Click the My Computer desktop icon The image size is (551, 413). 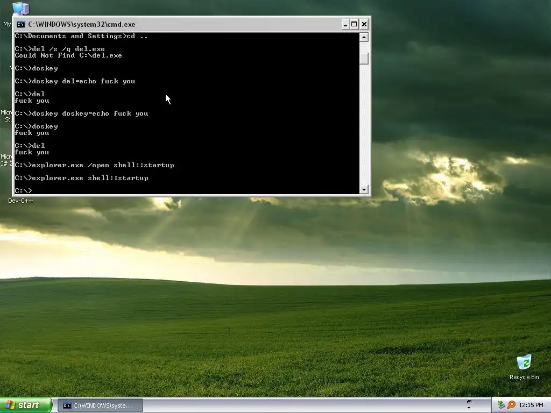(20, 8)
